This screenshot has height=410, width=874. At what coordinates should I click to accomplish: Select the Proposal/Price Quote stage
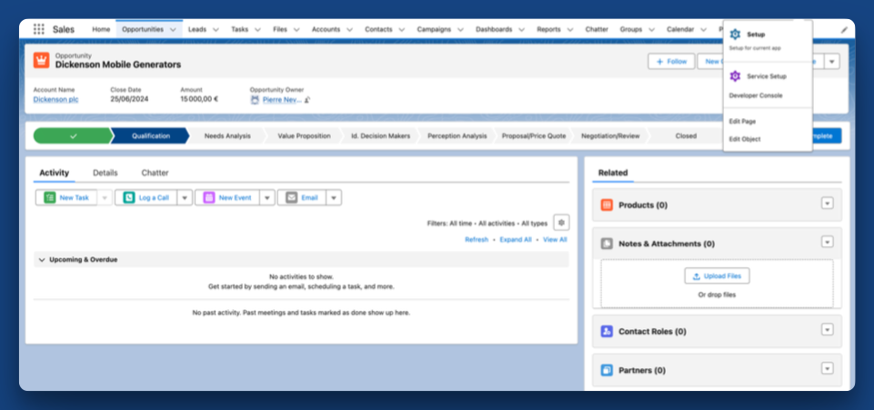(534, 136)
